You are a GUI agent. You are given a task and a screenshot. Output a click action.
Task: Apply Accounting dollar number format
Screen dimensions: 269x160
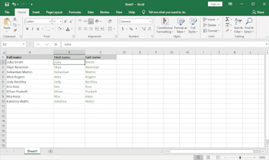click(123, 29)
